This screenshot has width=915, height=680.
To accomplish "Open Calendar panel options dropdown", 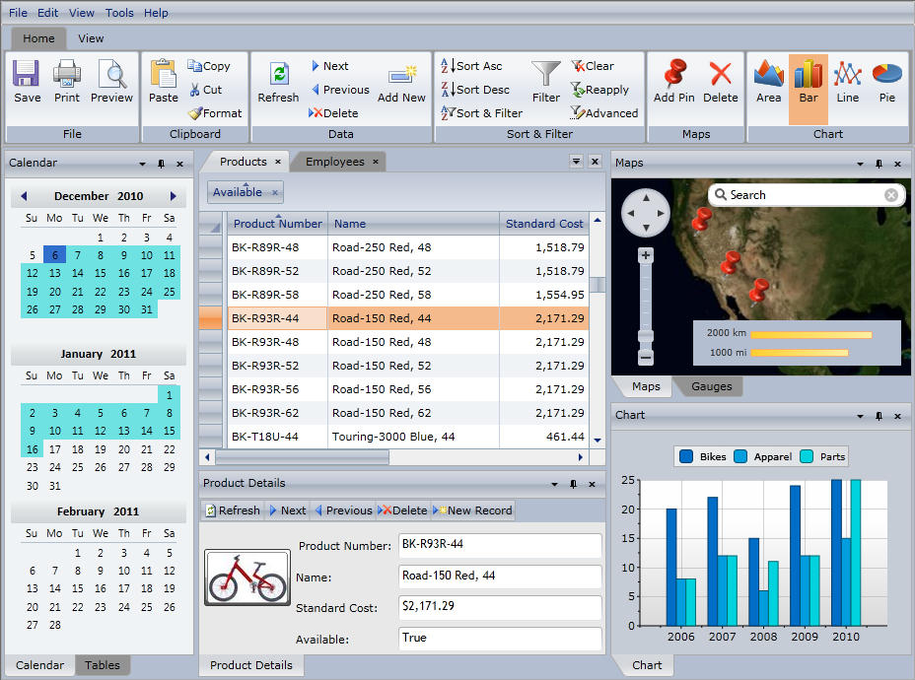I will tap(142, 164).
